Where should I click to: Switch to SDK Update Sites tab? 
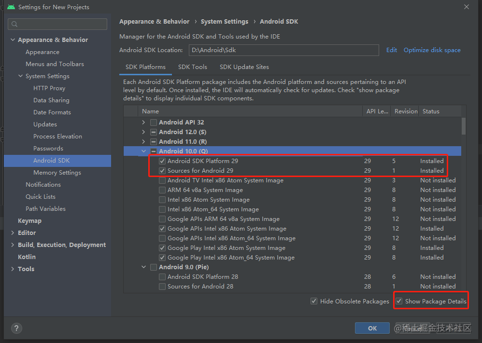click(244, 67)
